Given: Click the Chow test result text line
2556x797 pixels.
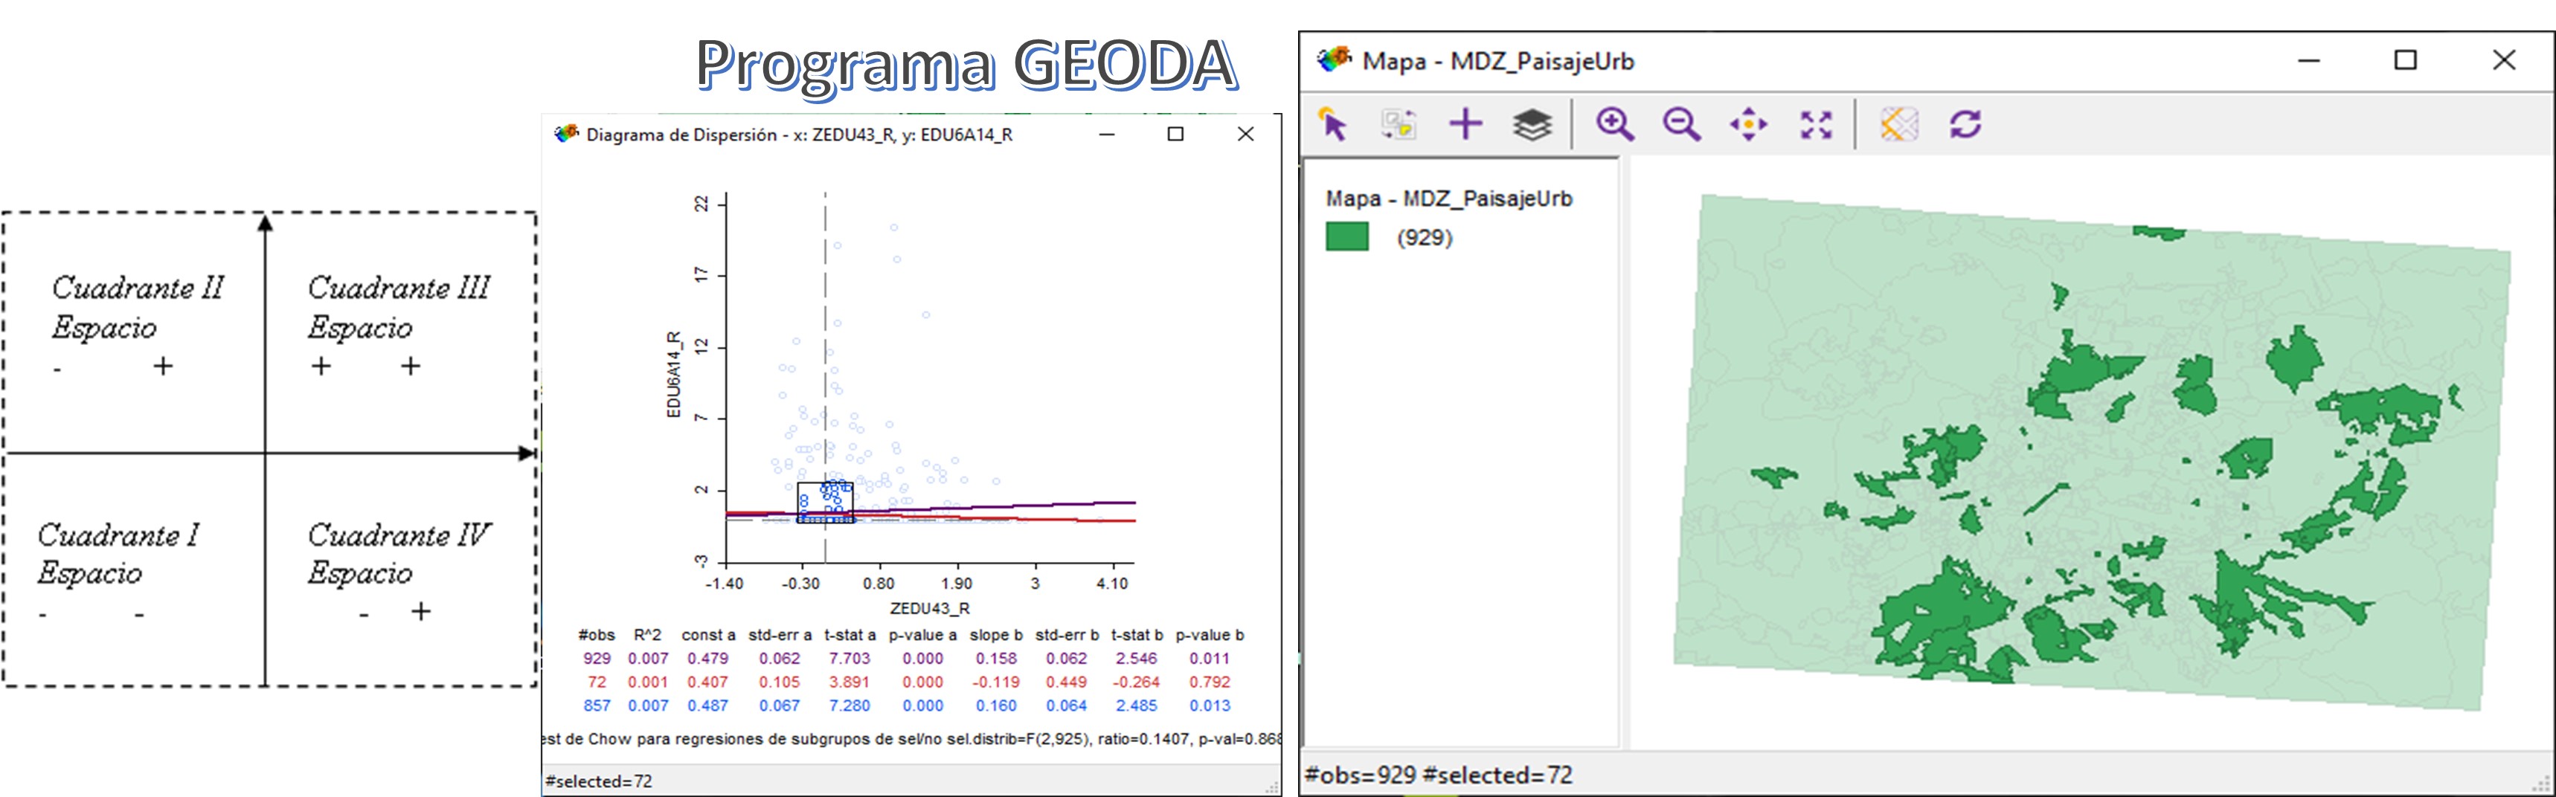Looking at the screenshot, I should 912,738.
